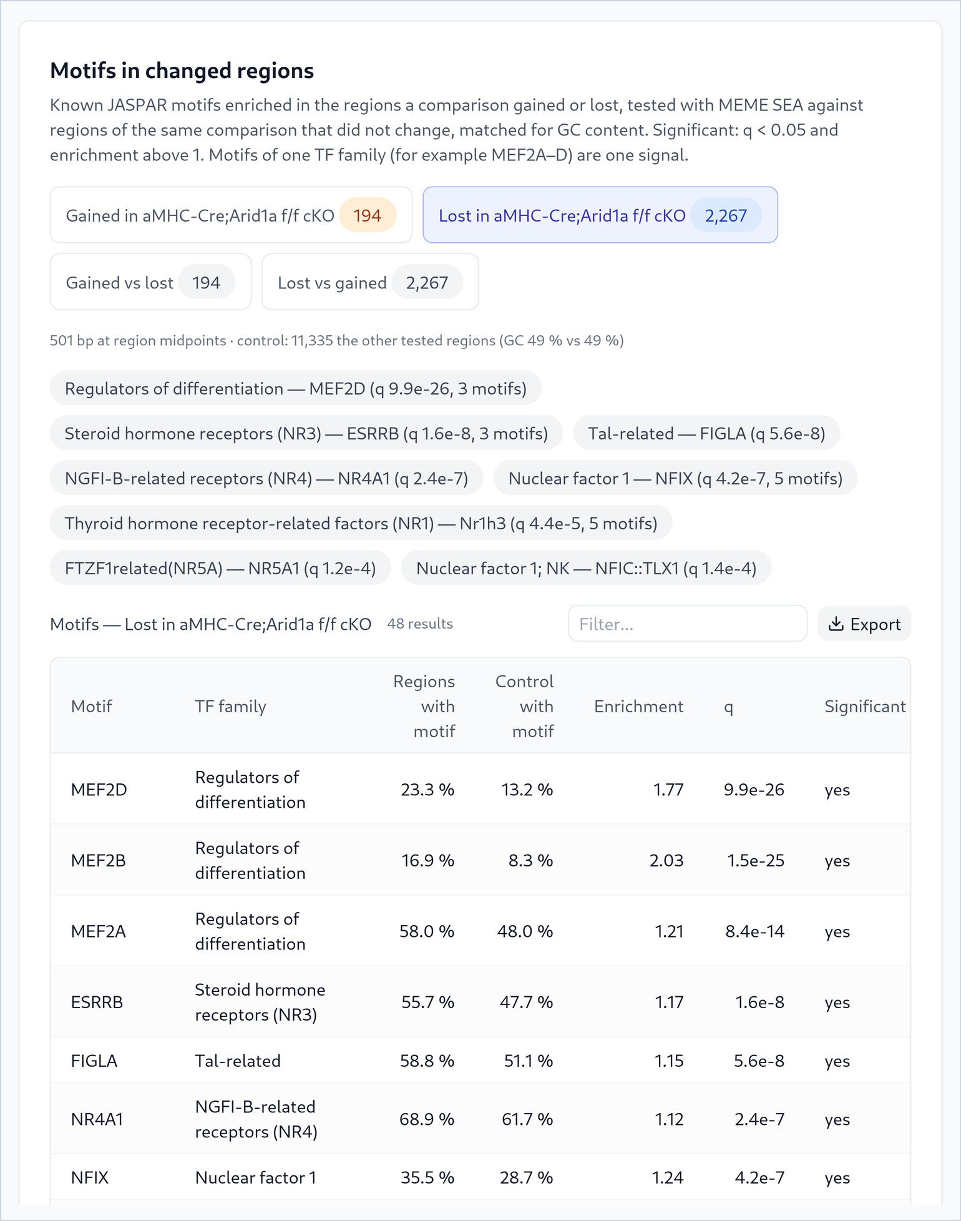Click the FTZF1related NR5A1 chip
Viewport: 961px width, 1221px height.
[220, 568]
